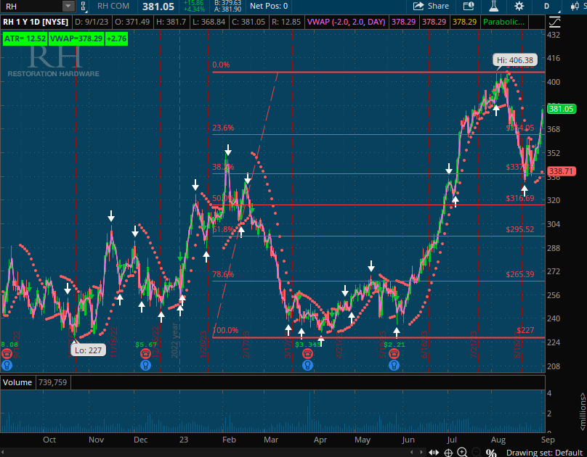The image size is (587, 457).
Task: Open the Share chart option
Action: (431, 6)
